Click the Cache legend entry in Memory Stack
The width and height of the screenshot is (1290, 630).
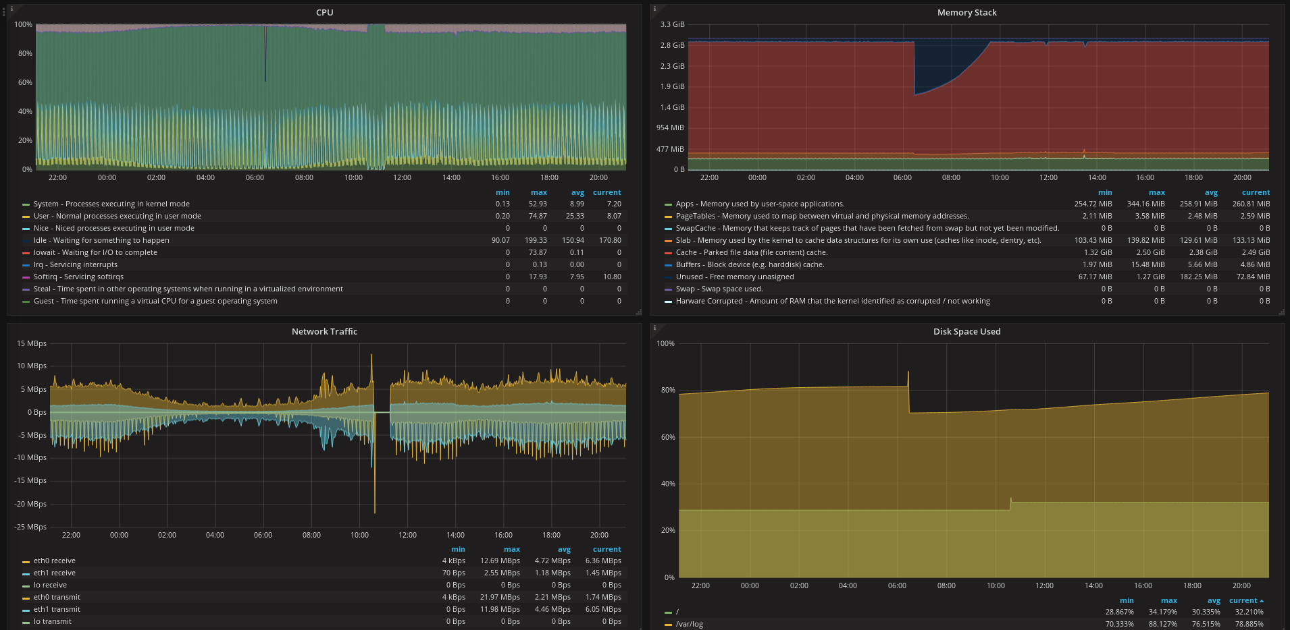[x=751, y=252]
